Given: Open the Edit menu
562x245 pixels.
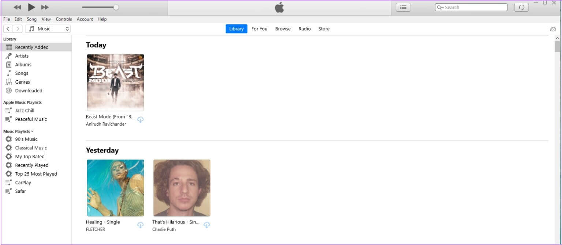Looking at the screenshot, I should click(x=18, y=19).
